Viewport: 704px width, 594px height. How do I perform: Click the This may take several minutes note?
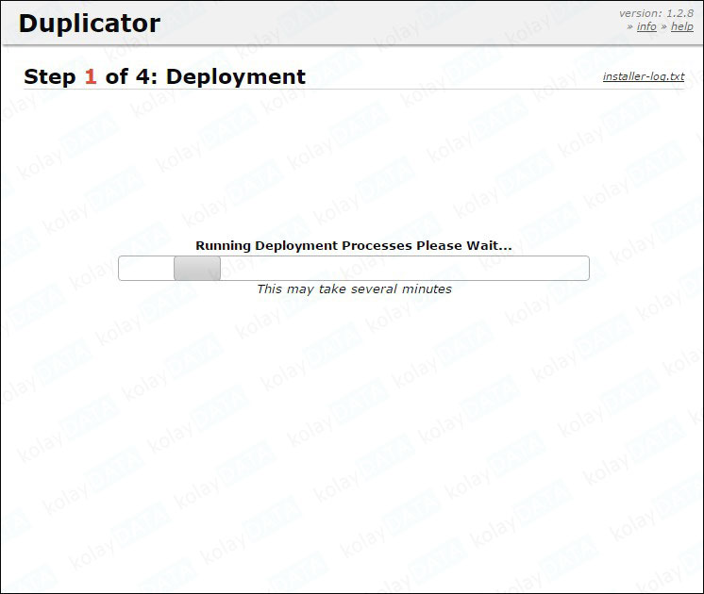pos(354,289)
